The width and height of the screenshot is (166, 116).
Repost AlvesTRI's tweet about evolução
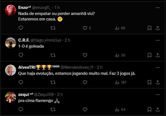click(x=53, y=82)
